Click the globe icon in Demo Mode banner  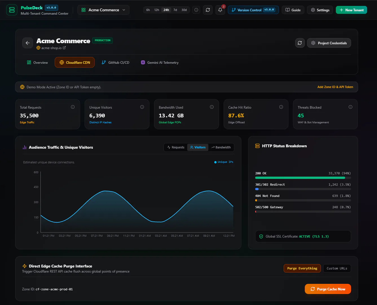coord(22,87)
